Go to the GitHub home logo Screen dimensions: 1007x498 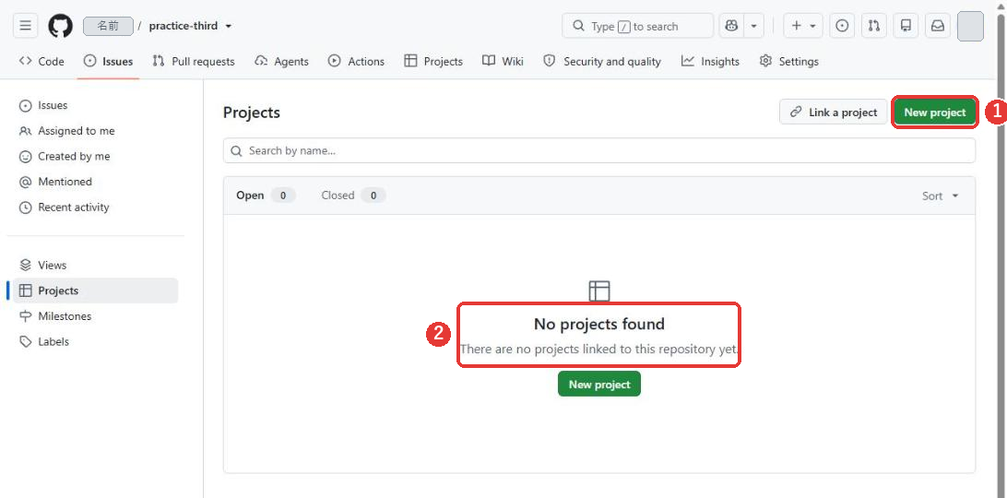click(x=60, y=26)
